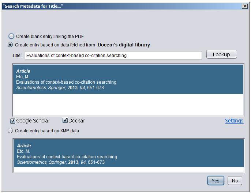This screenshot has height=193, width=251.
Task: Click the Lookup button
Action: tap(222, 54)
